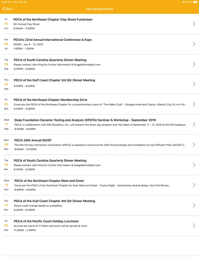Viewport: 199px width, 266px height.
Task: Open chevron for August South Carolina Quarterly Dinner Meeting
Action: [194, 64]
